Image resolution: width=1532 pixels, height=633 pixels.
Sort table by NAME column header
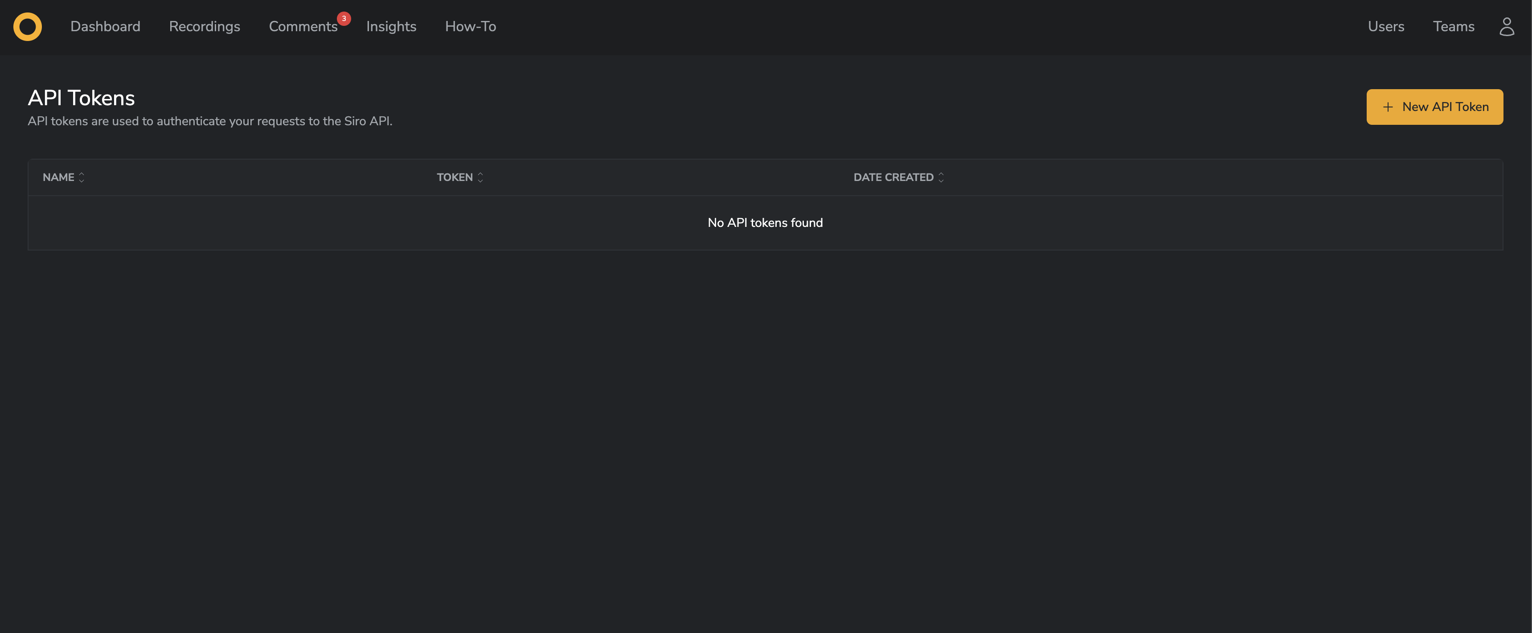(x=58, y=177)
